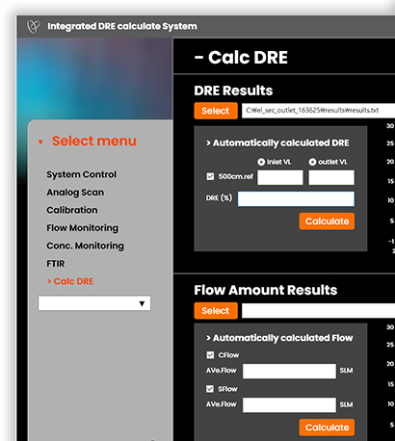Click the CFlow AVe.Flow input field
Image resolution: width=395 pixels, height=441 pixels.
coord(289,371)
